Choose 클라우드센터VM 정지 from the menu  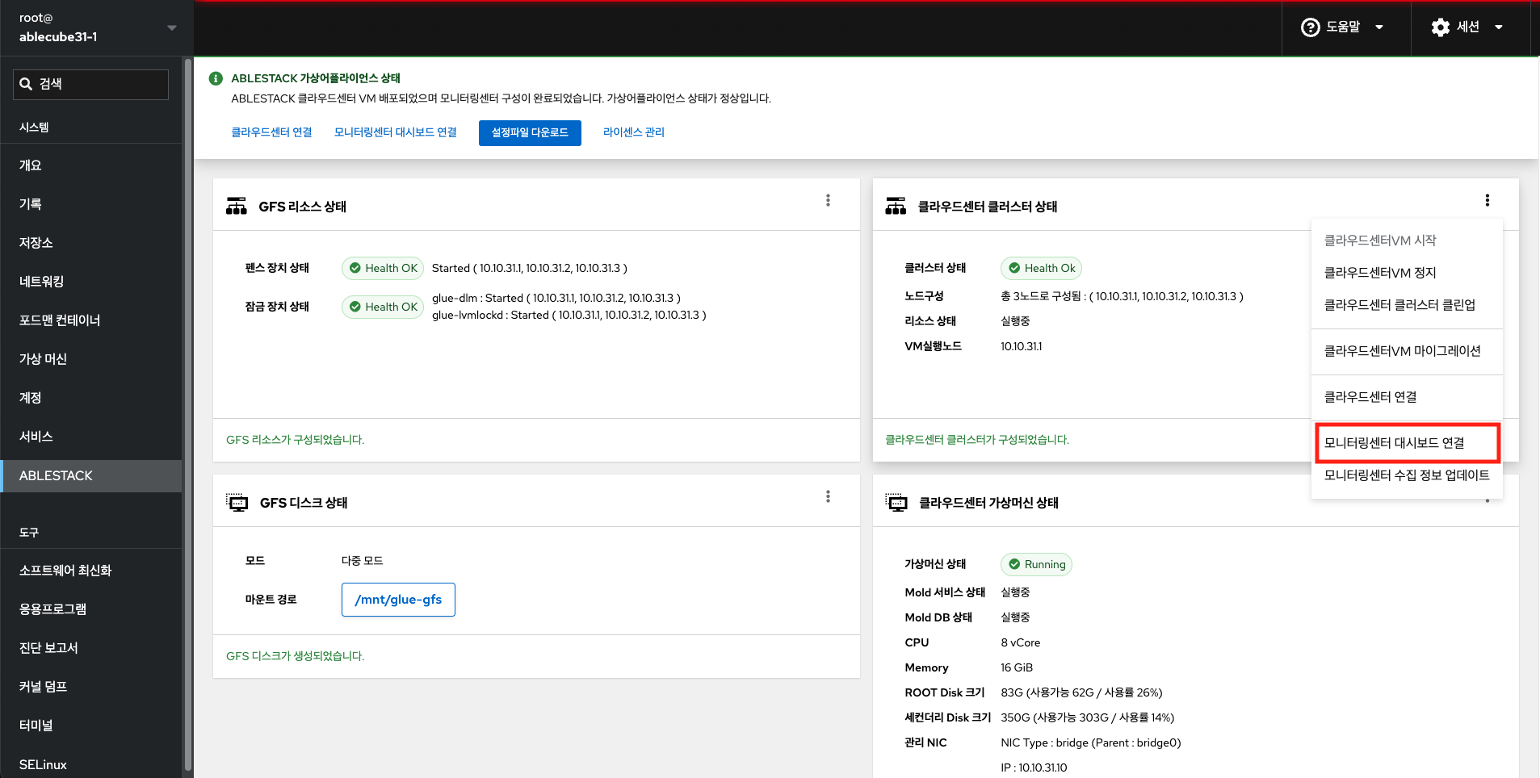point(1380,273)
